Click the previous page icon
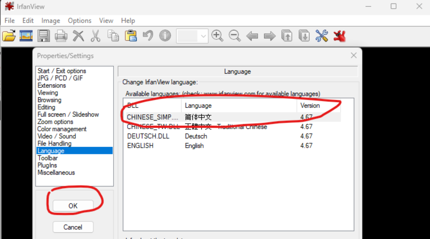The height and width of the screenshot is (239, 430). [x=287, y=36]
